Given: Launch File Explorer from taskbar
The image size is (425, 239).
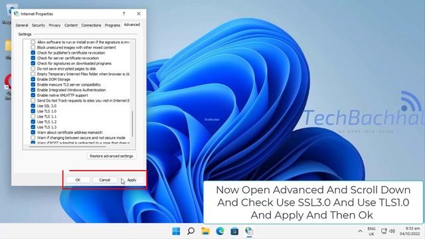Looking at the screenshot, I should tap(205, 231).
